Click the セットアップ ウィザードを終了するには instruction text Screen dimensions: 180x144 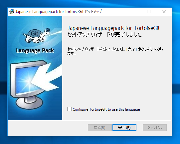pyautogui.click(x=115, y=51)
